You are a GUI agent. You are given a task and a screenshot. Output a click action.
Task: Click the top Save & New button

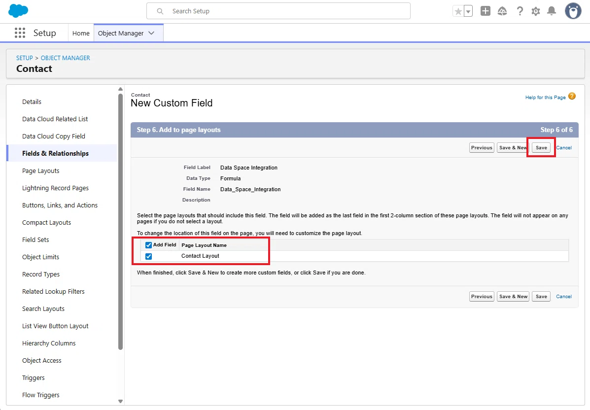pyautogui.click(x=513, y=147)
